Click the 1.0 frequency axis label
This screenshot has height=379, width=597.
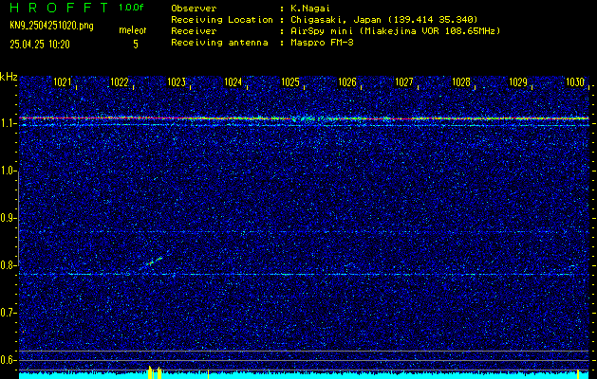[x=8, y=171]
